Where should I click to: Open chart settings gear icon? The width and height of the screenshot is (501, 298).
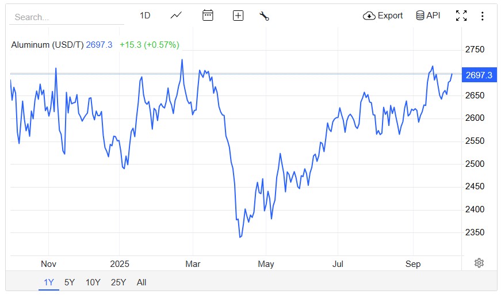479,263
